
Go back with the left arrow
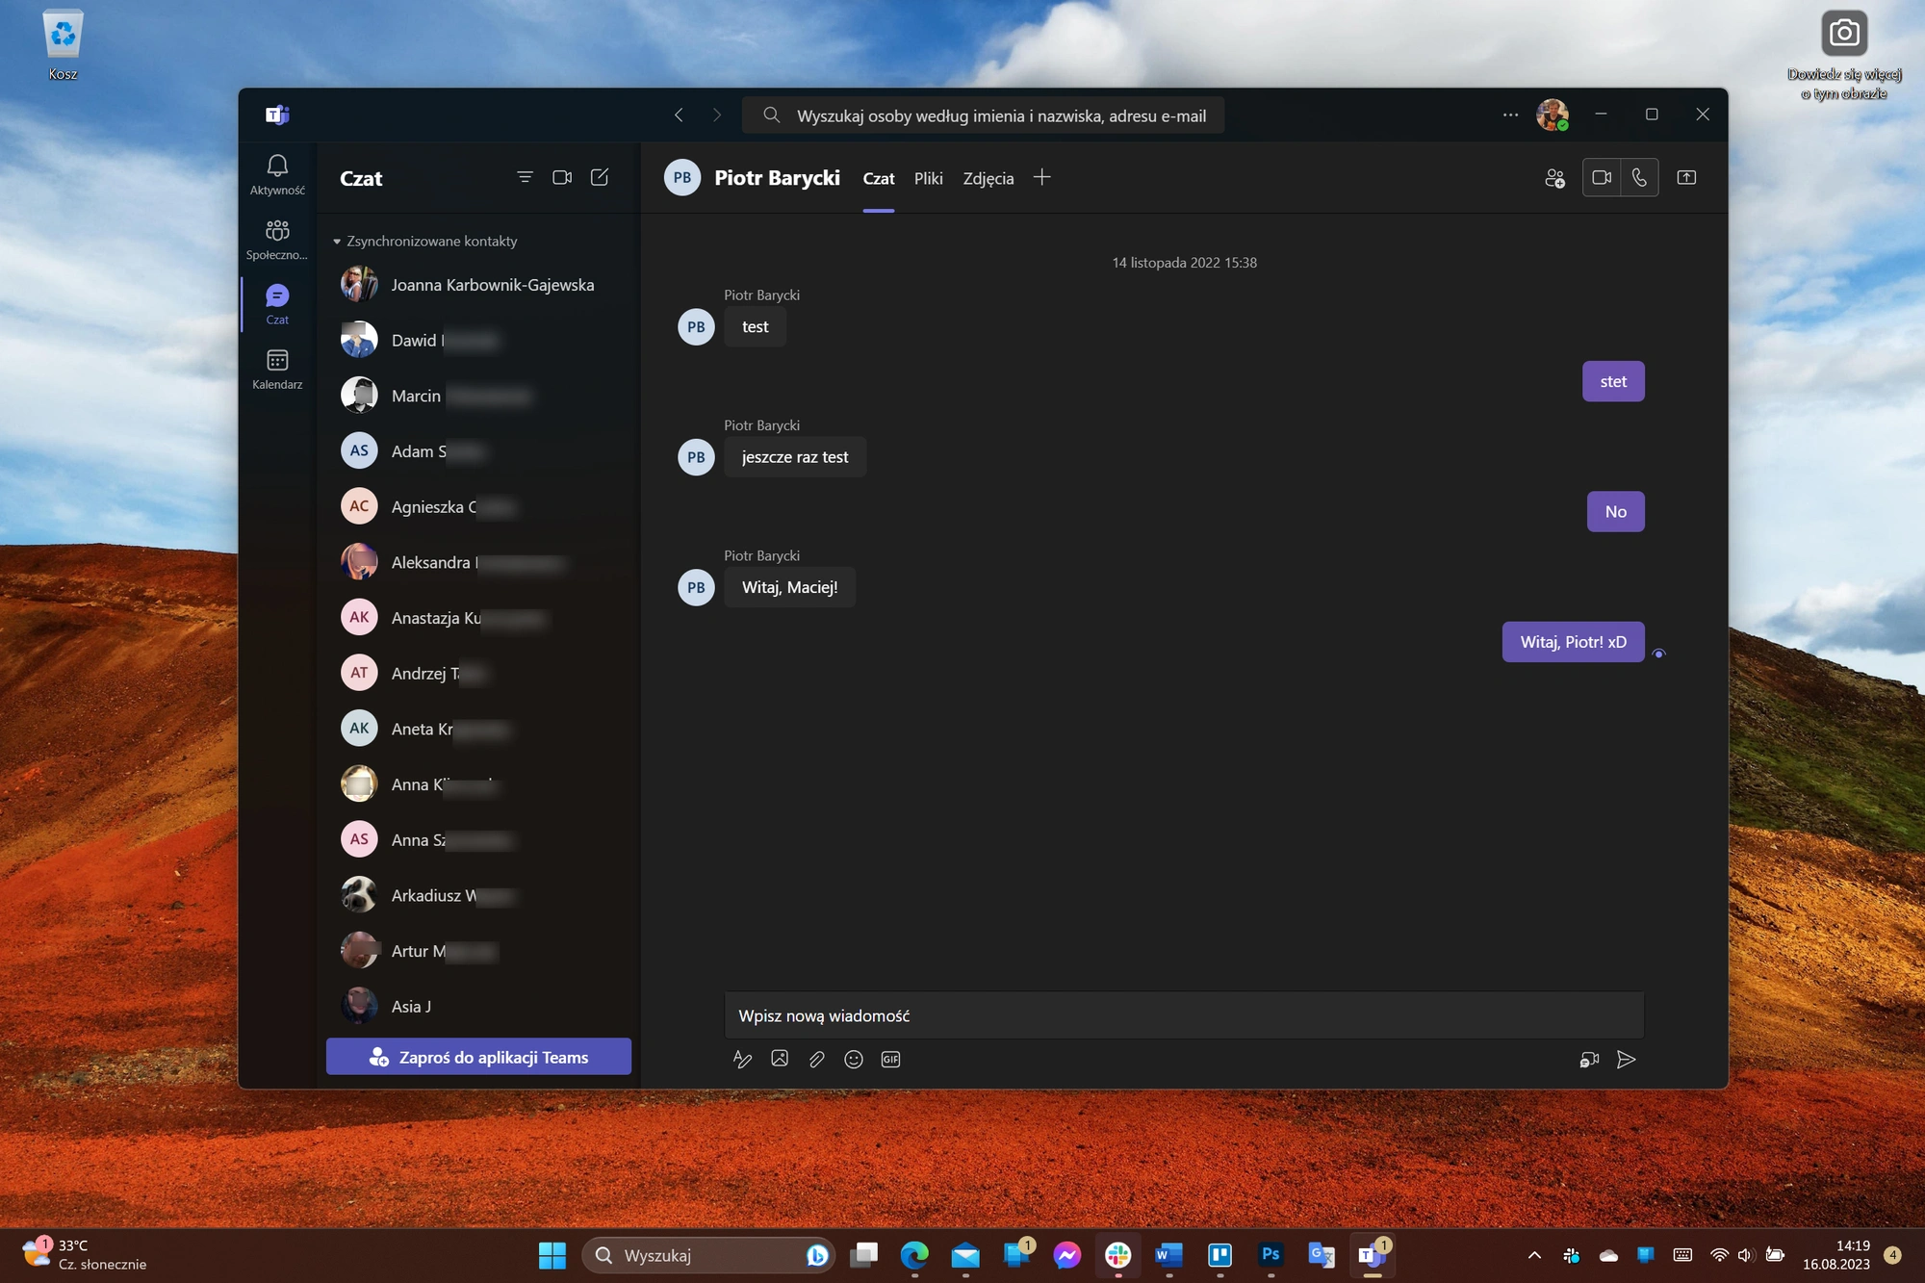(679, 115)
